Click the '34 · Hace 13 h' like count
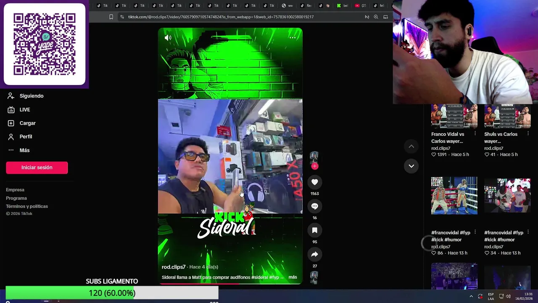Image resolution: width=538 pixels, height=303 pixels. tap(502, 253)
